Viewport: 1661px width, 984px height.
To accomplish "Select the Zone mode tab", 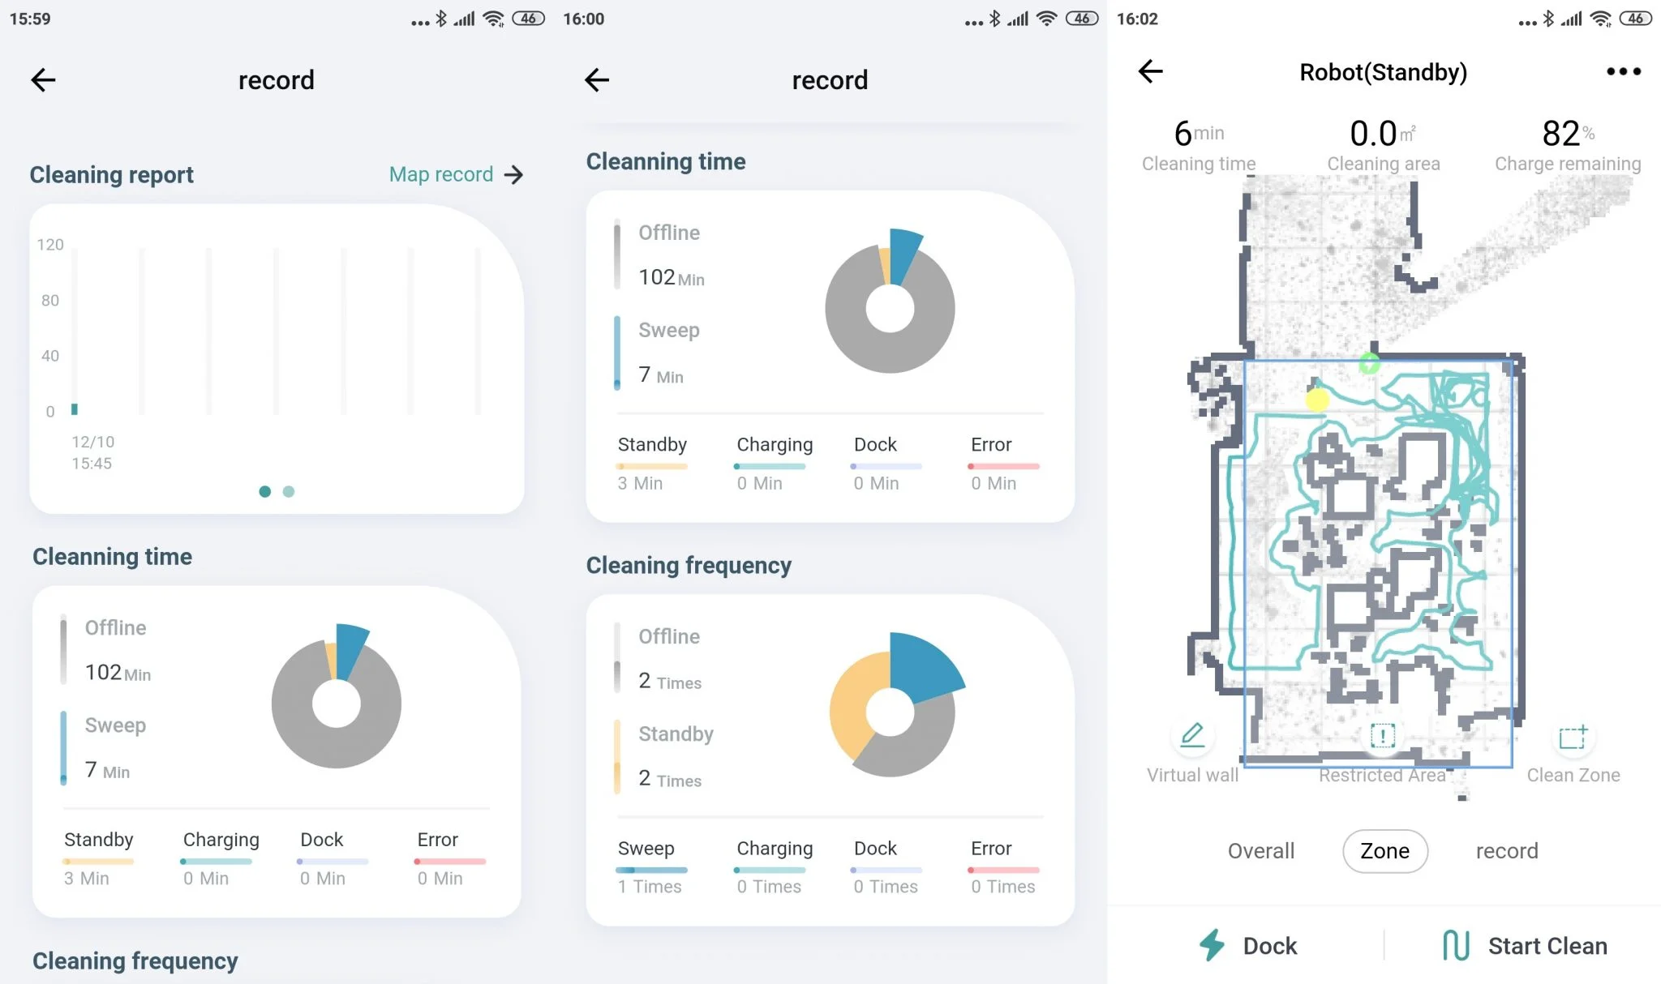I will coord(1384,850).
